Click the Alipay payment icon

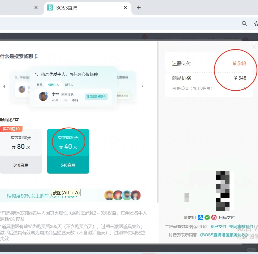point(200,218)
